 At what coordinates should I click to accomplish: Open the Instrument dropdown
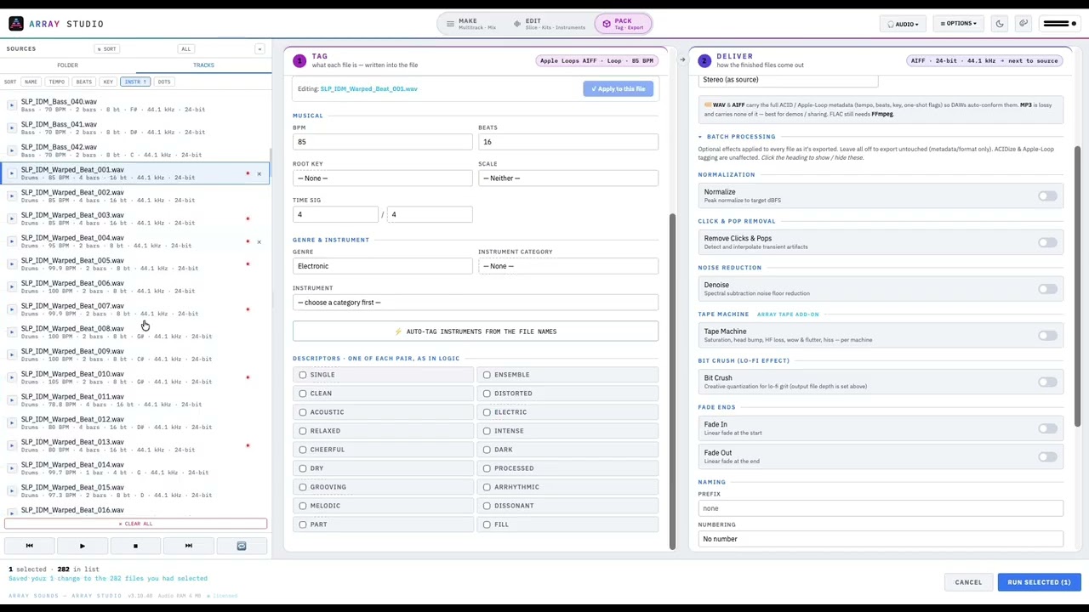(475, 303)
